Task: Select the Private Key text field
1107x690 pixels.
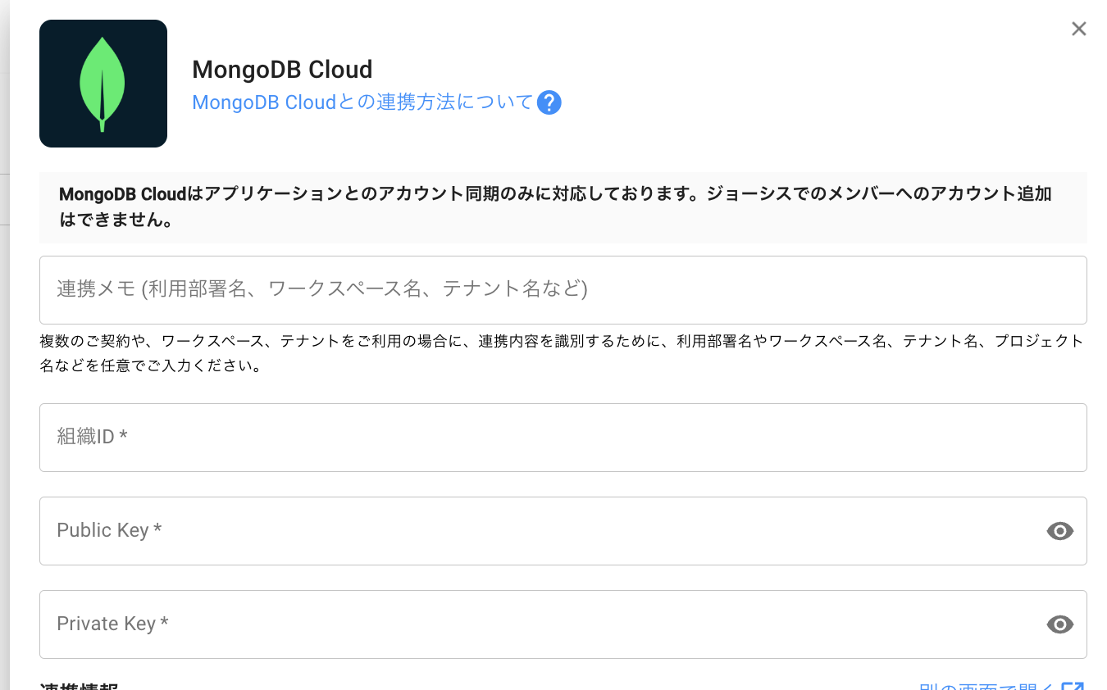Action: tap(541, 624)
